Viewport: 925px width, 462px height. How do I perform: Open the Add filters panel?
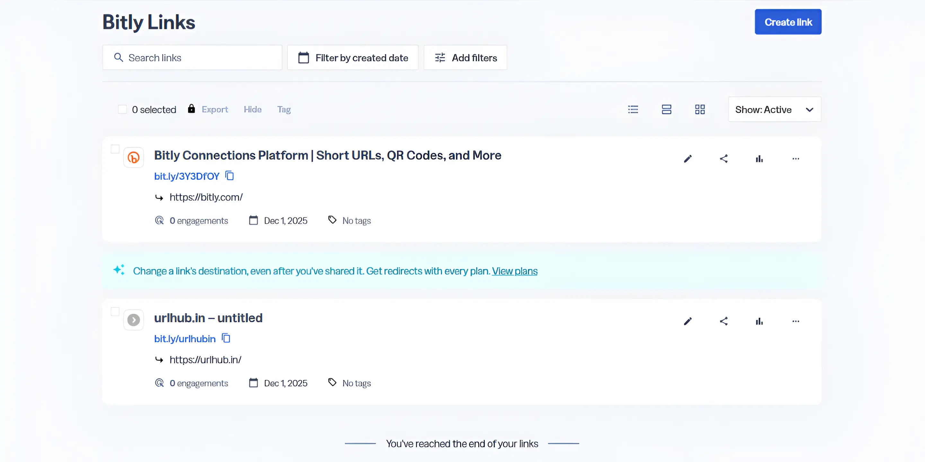[x=465, y=58]
